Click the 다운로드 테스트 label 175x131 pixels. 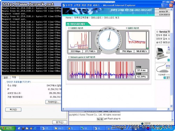[77, 28]
